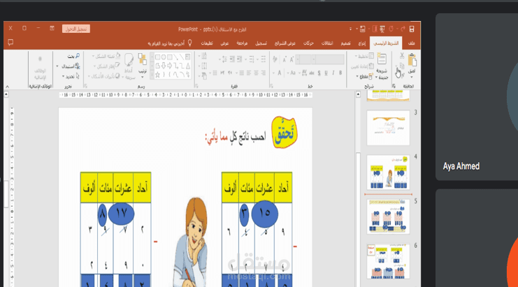
Task: Open Shape Fill (تعبئة الشكل) dropdown
Action: [106, 56]
